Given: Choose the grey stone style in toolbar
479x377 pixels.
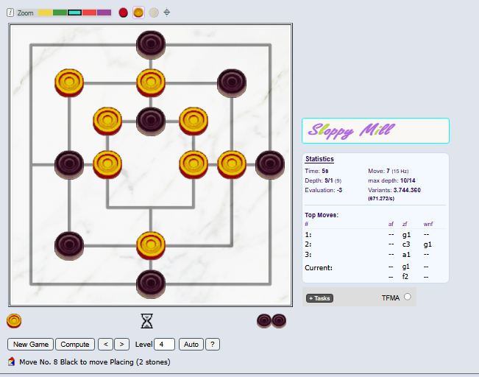Looking at the screenshot, I should (154, 13).
